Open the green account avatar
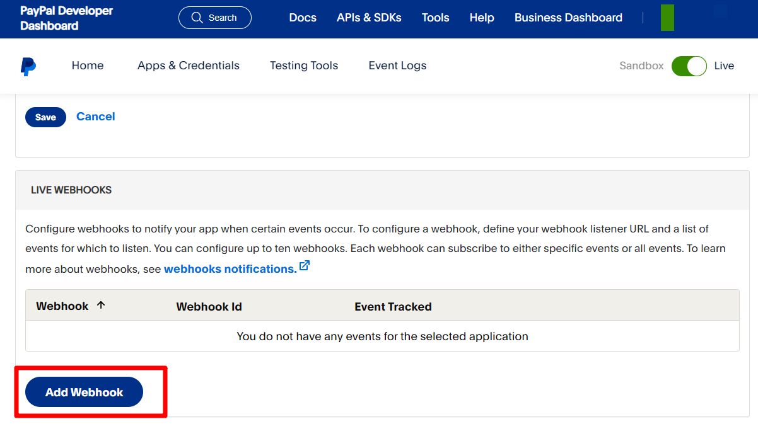 667,18
